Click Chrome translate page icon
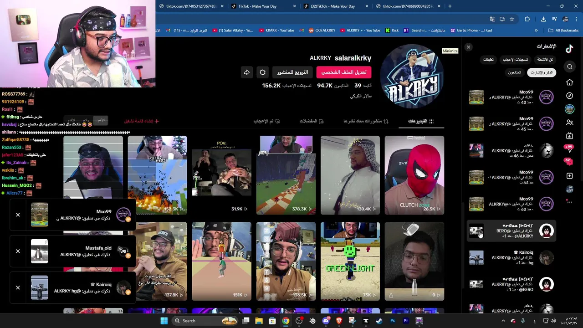 point(492,19)
